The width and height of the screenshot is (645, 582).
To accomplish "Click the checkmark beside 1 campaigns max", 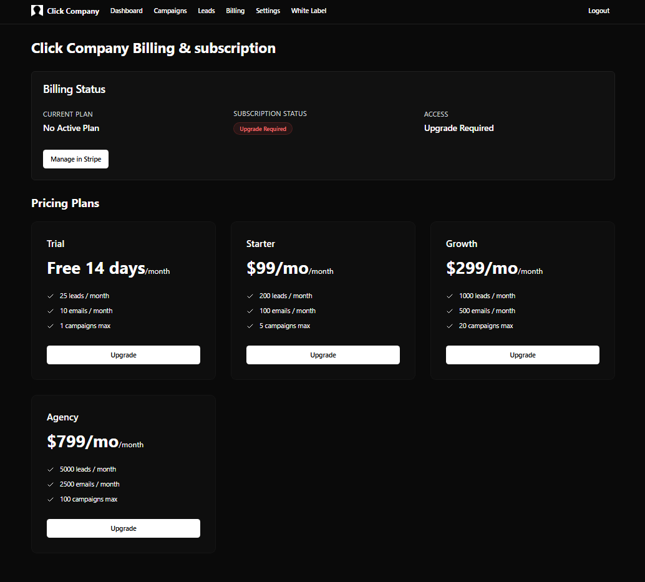I will [51, 326].
